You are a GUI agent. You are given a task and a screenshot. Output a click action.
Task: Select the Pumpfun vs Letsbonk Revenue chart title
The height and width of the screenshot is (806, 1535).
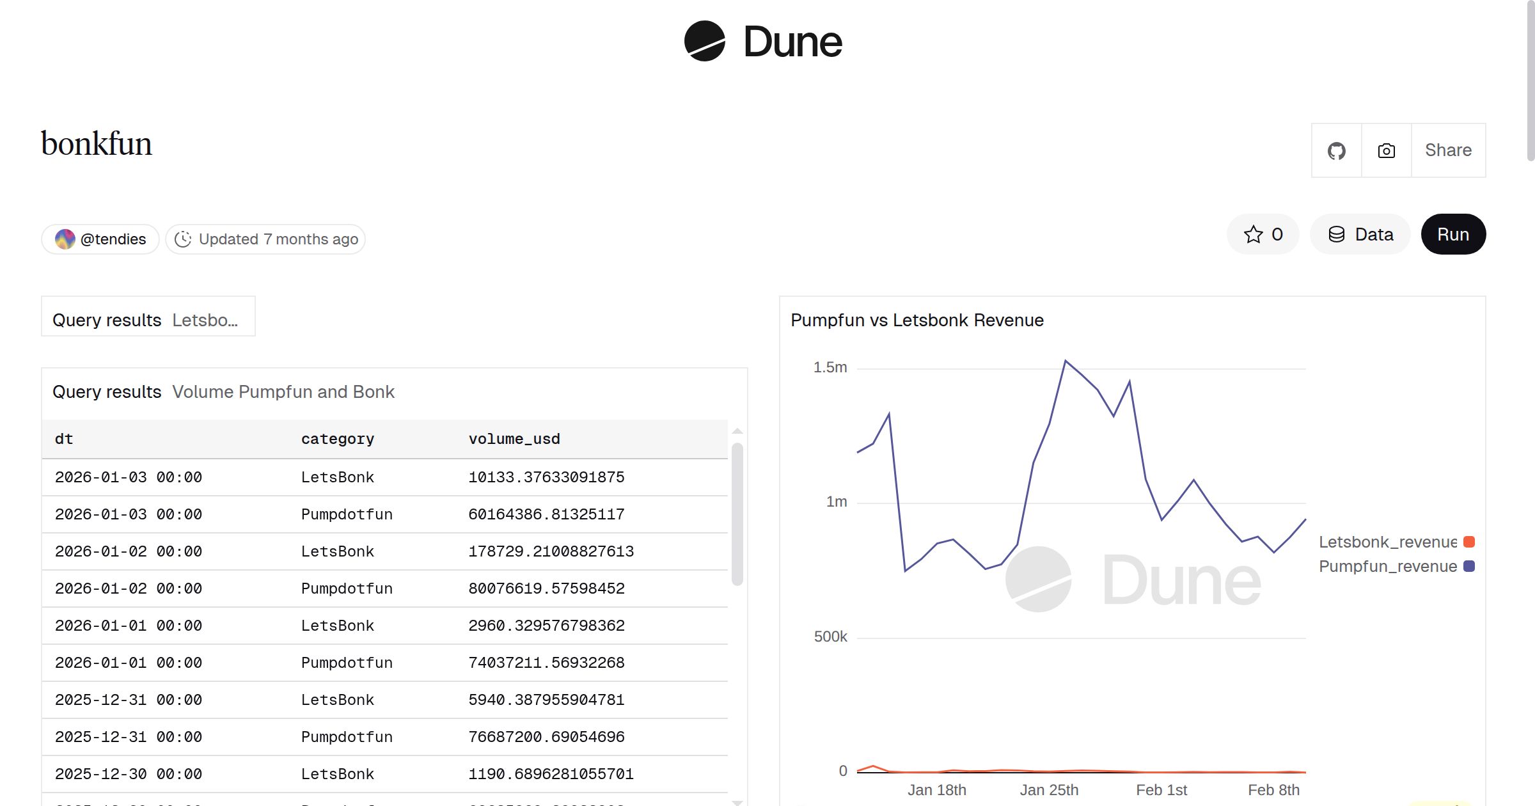coord(917,320)
